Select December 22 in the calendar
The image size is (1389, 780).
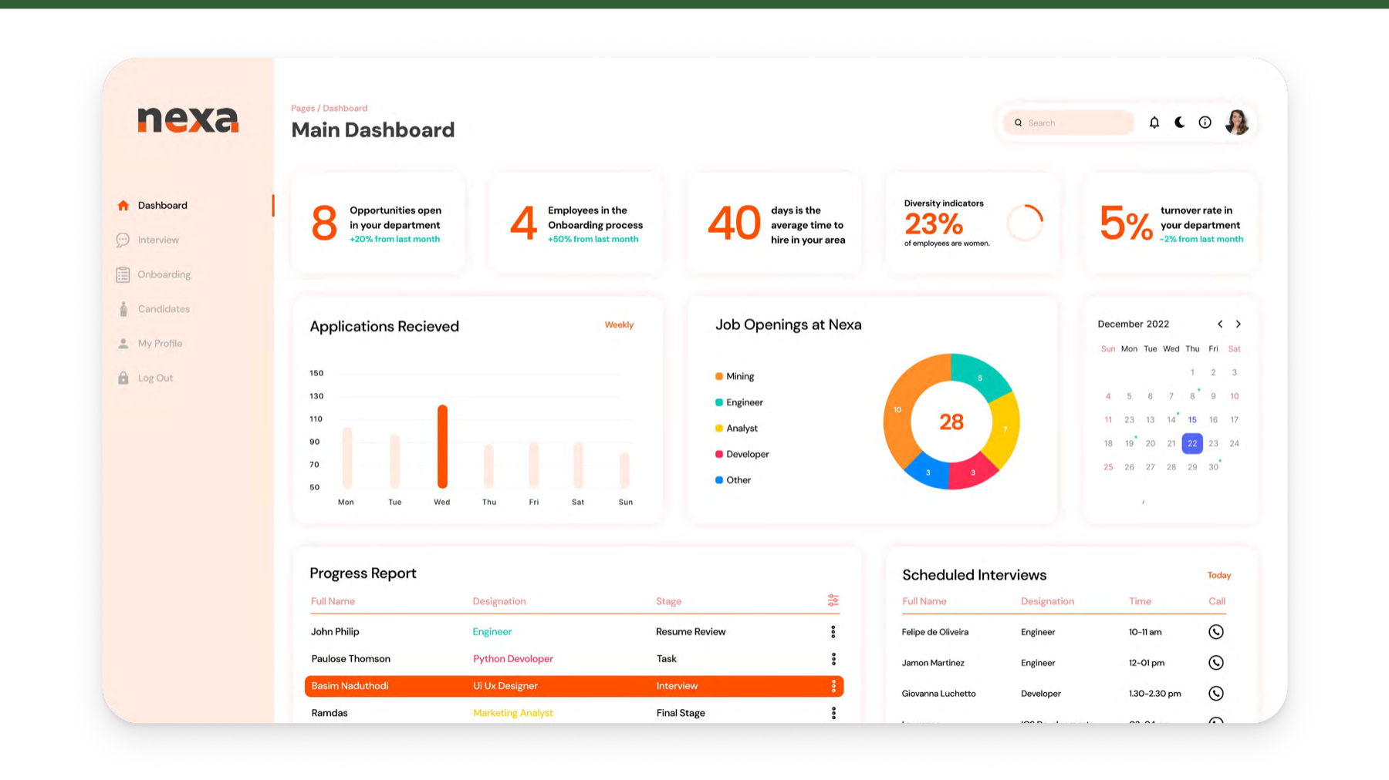coord(1192,443)
